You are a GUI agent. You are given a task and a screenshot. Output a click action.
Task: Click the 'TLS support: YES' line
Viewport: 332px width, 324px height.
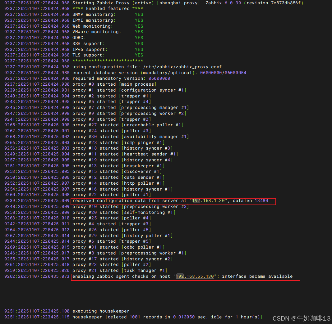tap(74, 55)
